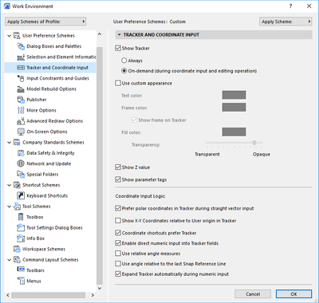
Task: Toggle Coordinate shortcuts prefer Tracker
Action: pos(118,233)
